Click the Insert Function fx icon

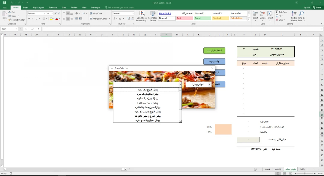(39, 29)
